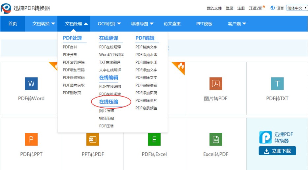Click the VIP flame icon next to 开通VIP
Screen dimensions: 308x170
coord(264,7)
